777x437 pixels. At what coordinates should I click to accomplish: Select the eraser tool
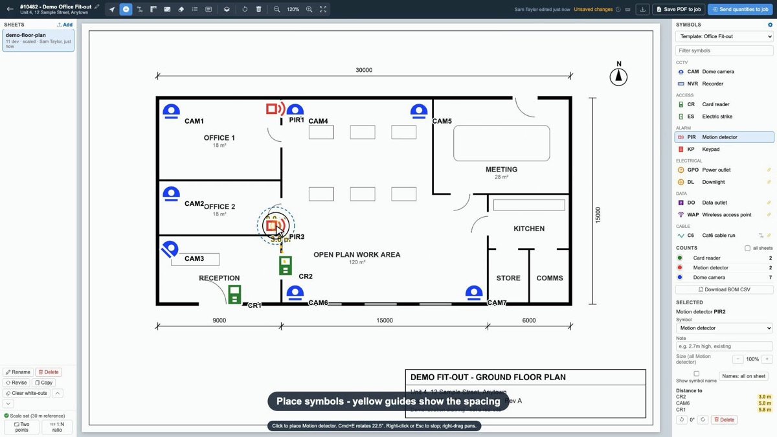(181, 9)
